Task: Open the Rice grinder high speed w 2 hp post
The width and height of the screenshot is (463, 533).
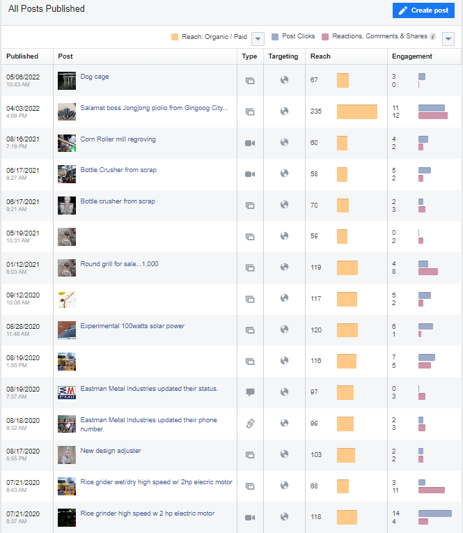Action: (147, 513)
